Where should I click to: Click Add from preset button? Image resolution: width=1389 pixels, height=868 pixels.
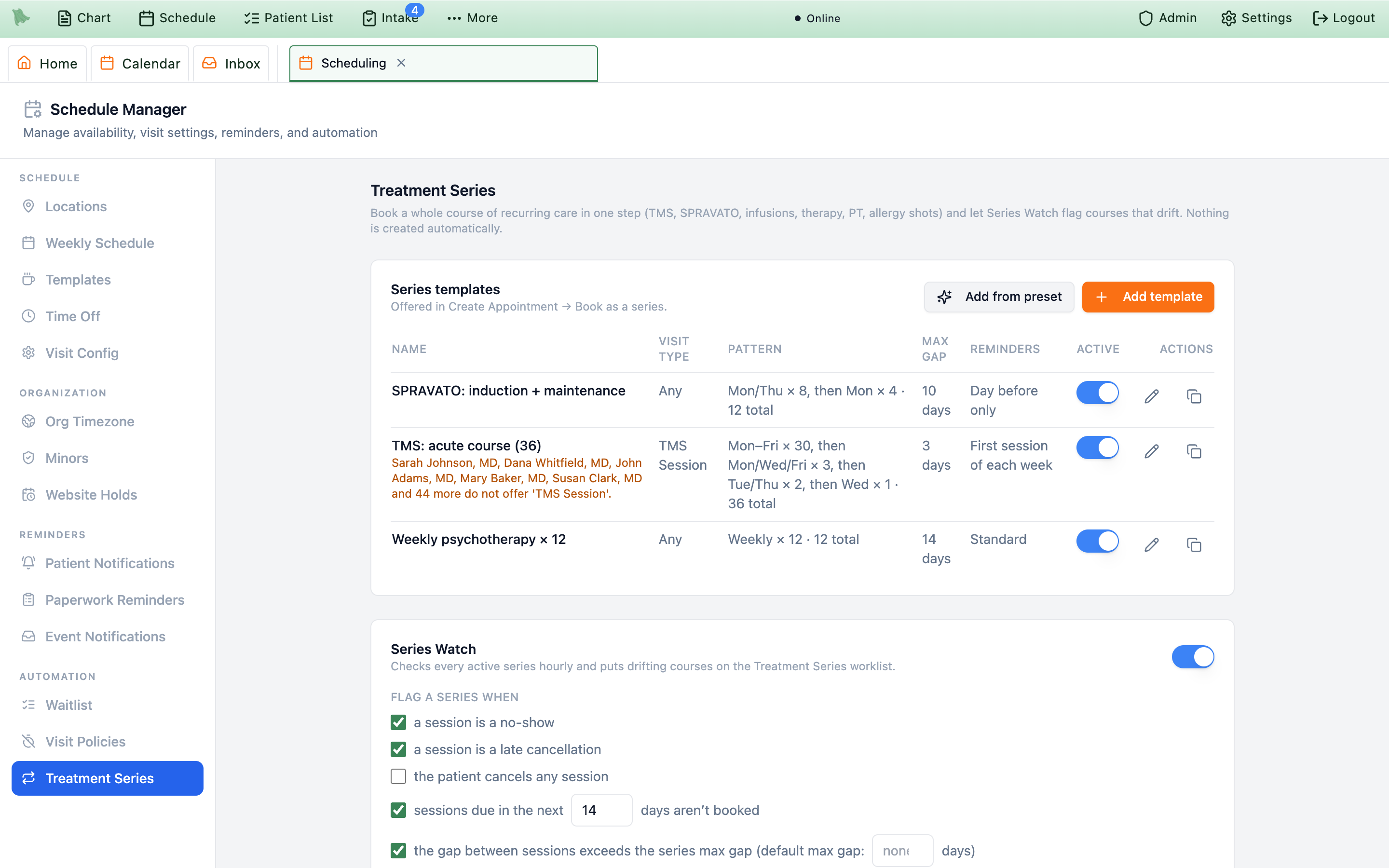(999, 297)
